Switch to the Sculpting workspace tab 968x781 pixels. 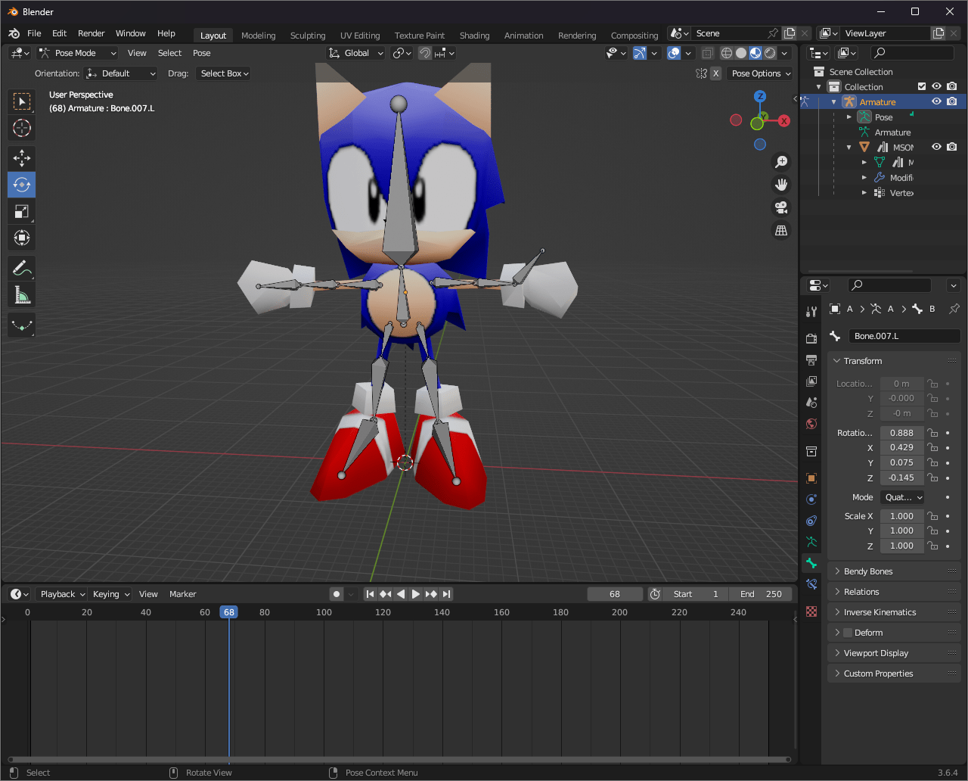pos(308,36)
